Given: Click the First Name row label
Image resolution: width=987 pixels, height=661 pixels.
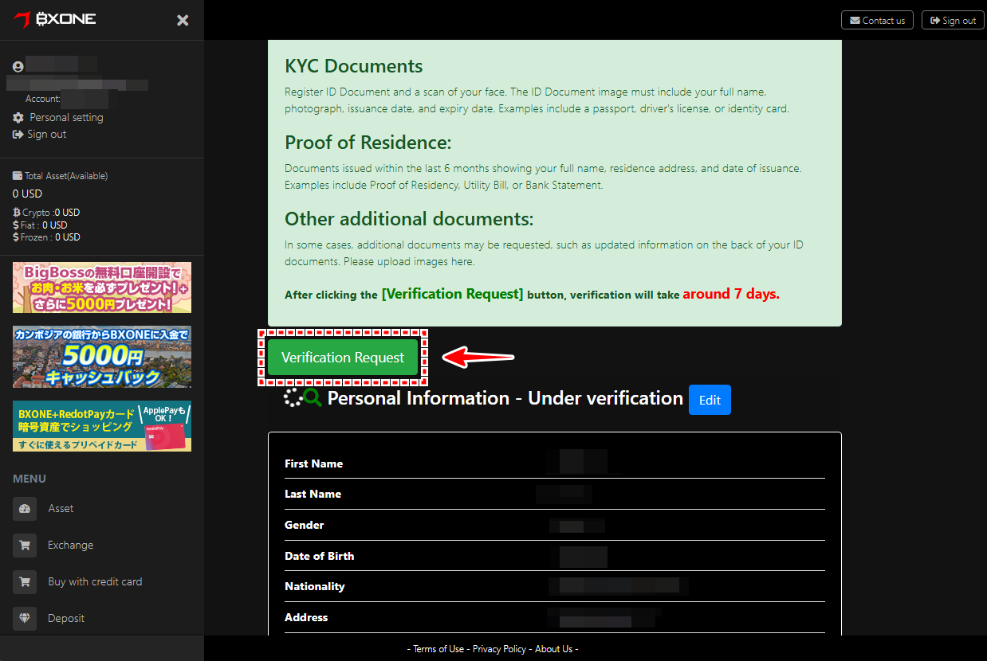Looking at the screenshot, I should click(314, 463).
